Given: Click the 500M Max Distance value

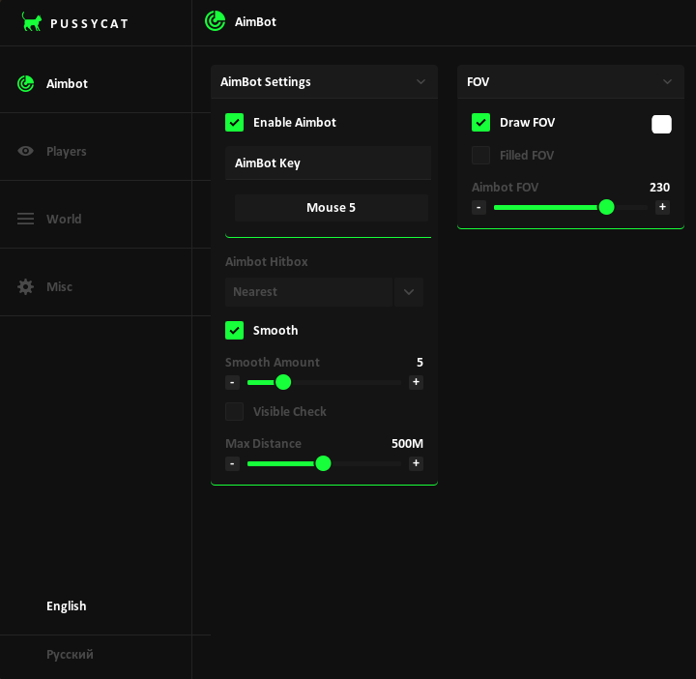Looking at the screenshot, I should [407, 444].
